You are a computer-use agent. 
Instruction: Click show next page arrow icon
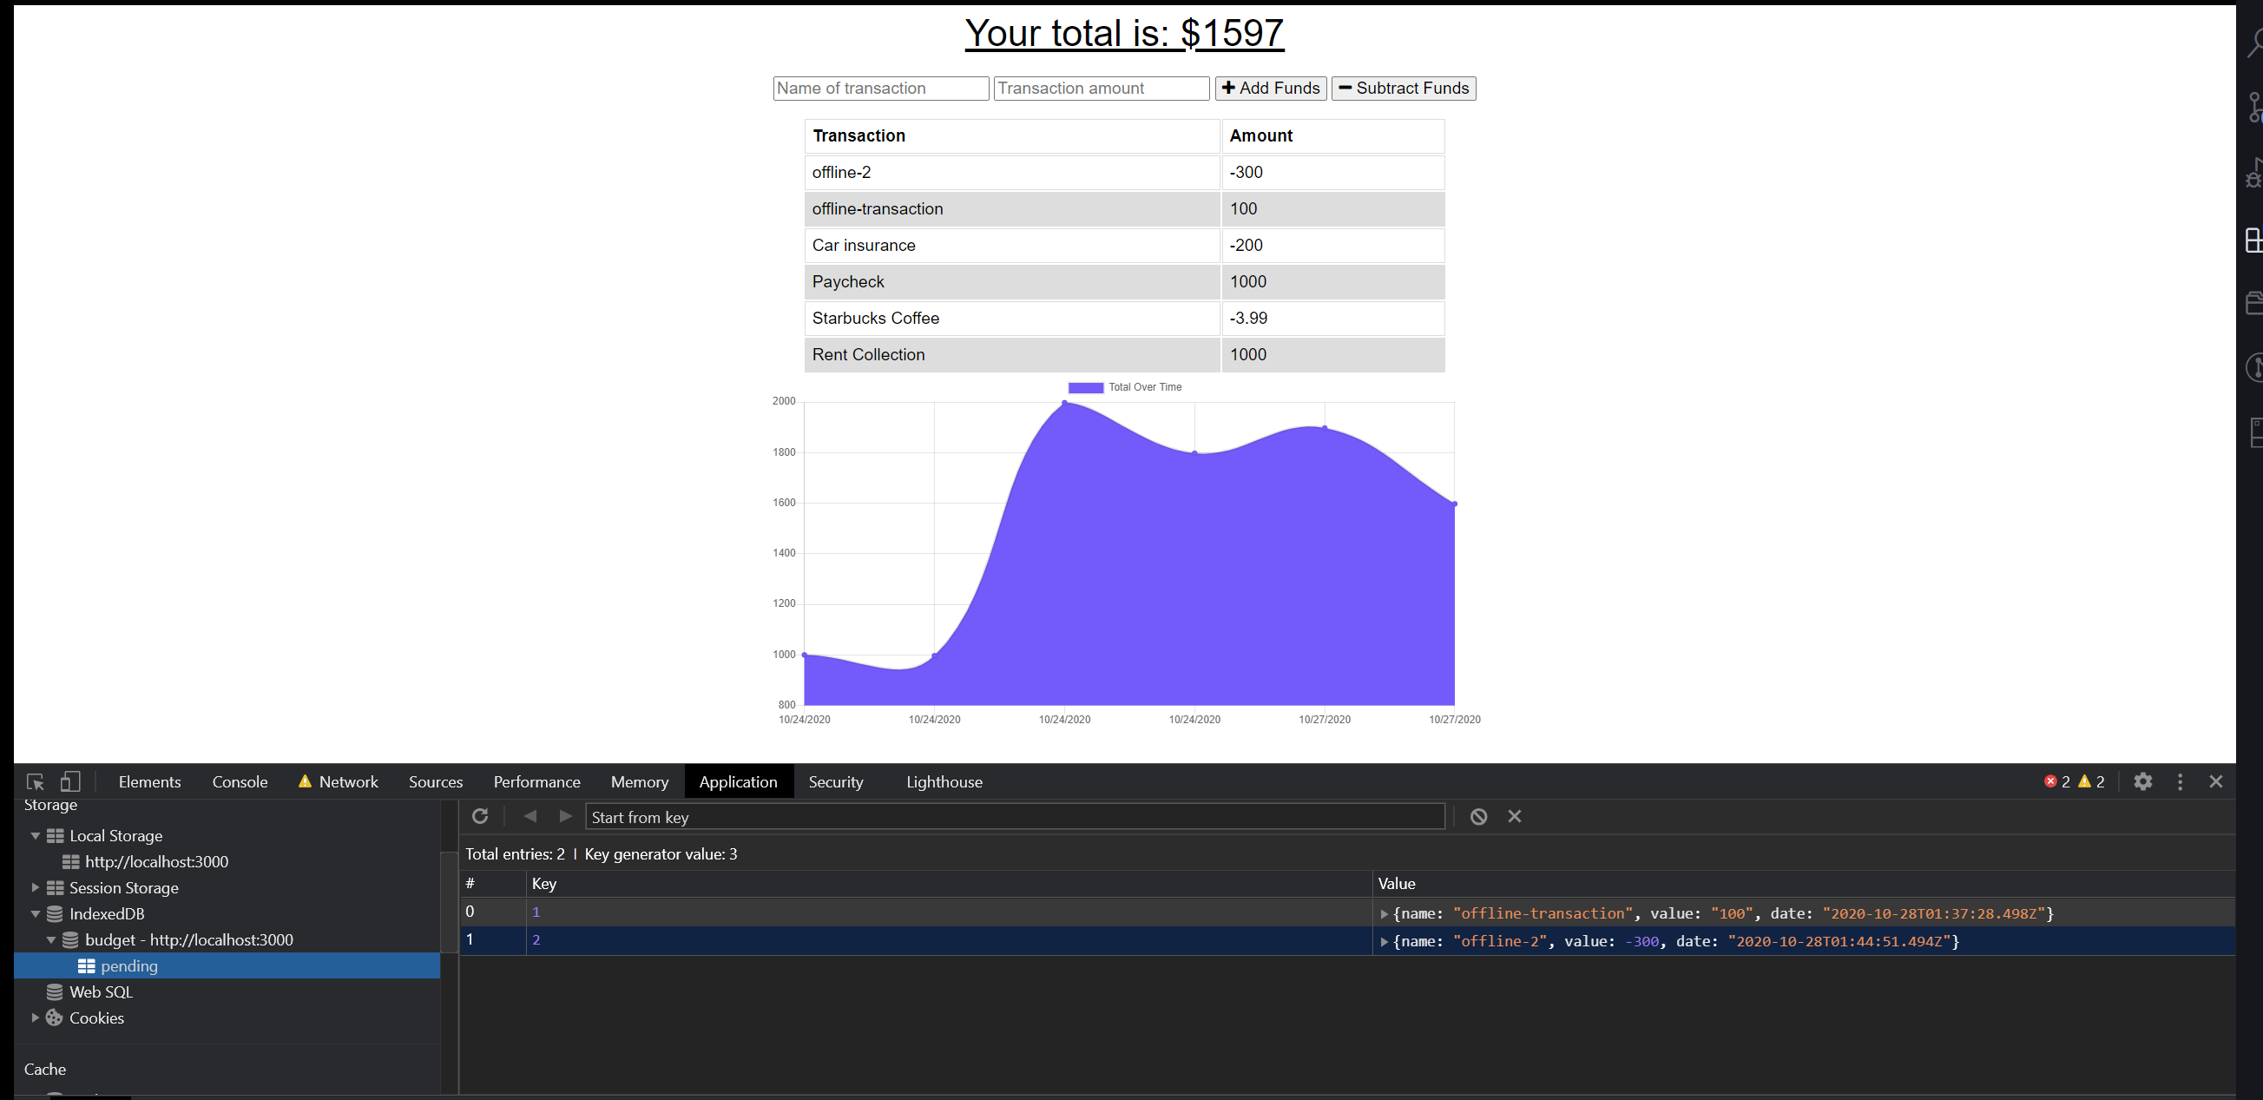566,816
